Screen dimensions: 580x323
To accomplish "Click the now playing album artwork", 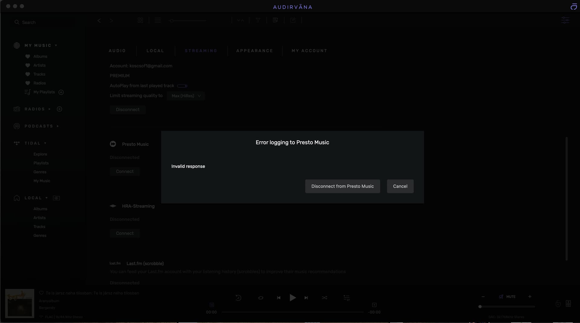I will 20,303.
